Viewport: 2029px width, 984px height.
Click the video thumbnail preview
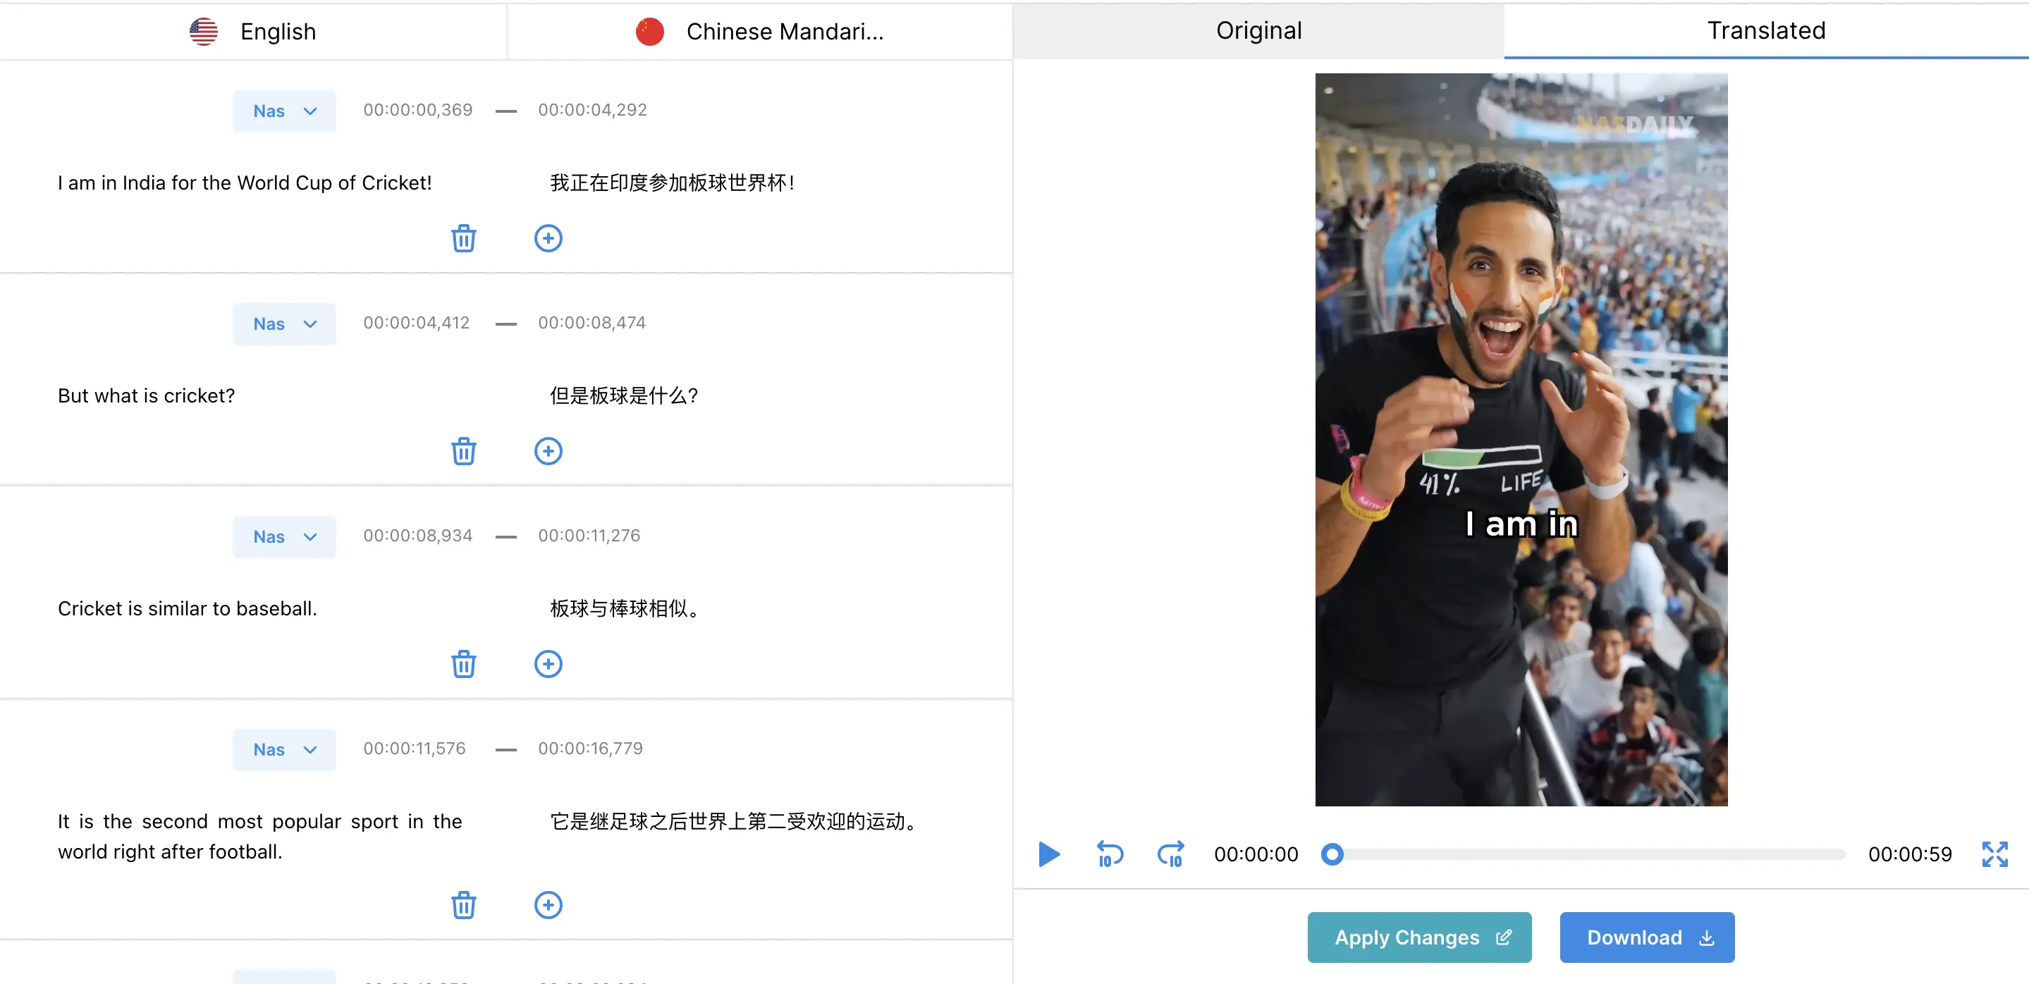click(x=1521, y=438)
